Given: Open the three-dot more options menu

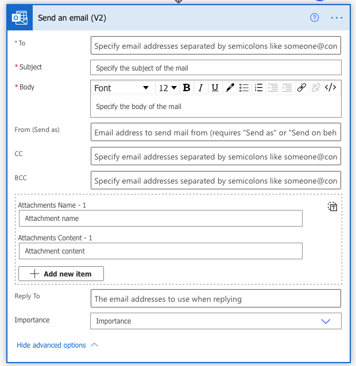Looking at the screenshot, I should (x=336, y=18).
